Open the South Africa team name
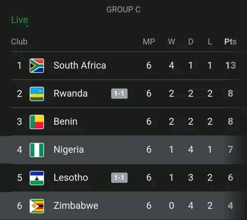Viewport: 247px width, 220px height. coord(80,65)
